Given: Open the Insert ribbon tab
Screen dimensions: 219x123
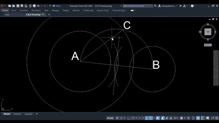Looking at the screenshot, I should click(x=14, y=10).
